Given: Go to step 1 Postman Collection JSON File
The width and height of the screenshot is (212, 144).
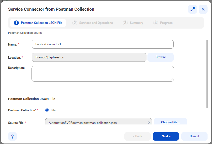Looking at the screenshot, I should pos(38,23).
